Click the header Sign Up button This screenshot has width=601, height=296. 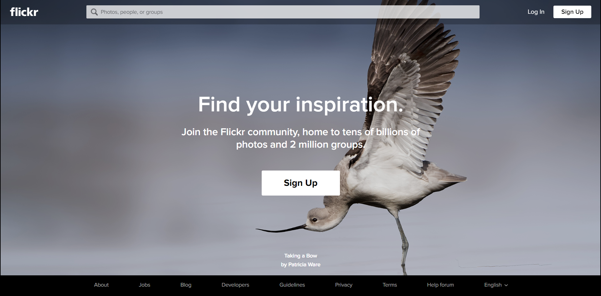(572, 12)
